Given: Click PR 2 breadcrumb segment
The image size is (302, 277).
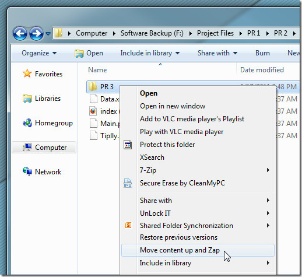Looking at the screenshot, I should [x=280, y=33].
